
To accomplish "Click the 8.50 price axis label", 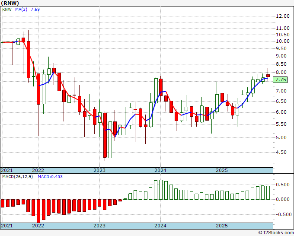I will (281, 64).
